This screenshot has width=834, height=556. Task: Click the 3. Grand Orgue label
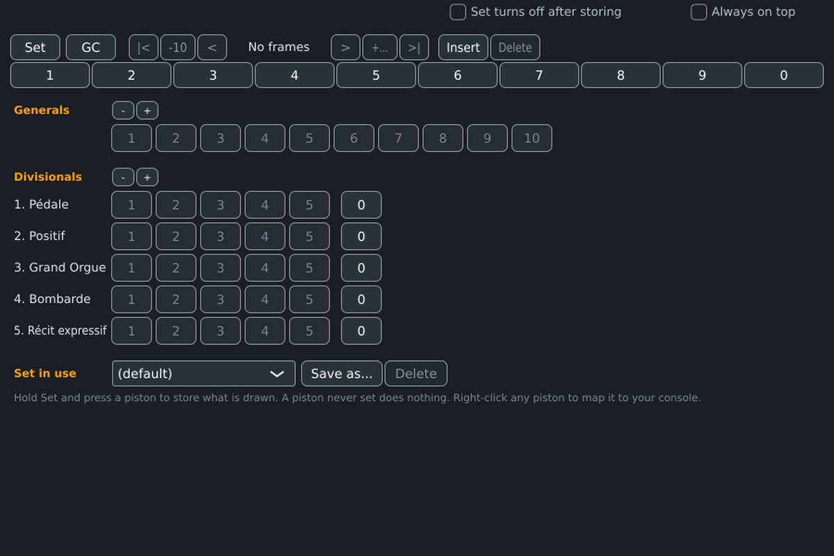pyautogui.click(x=60, y=268)
